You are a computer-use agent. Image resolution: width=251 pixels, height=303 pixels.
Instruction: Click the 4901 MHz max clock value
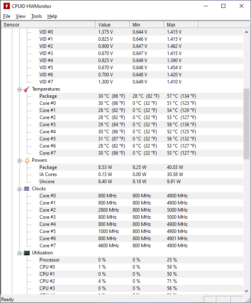pyautogui.click(x=177, y=239)
